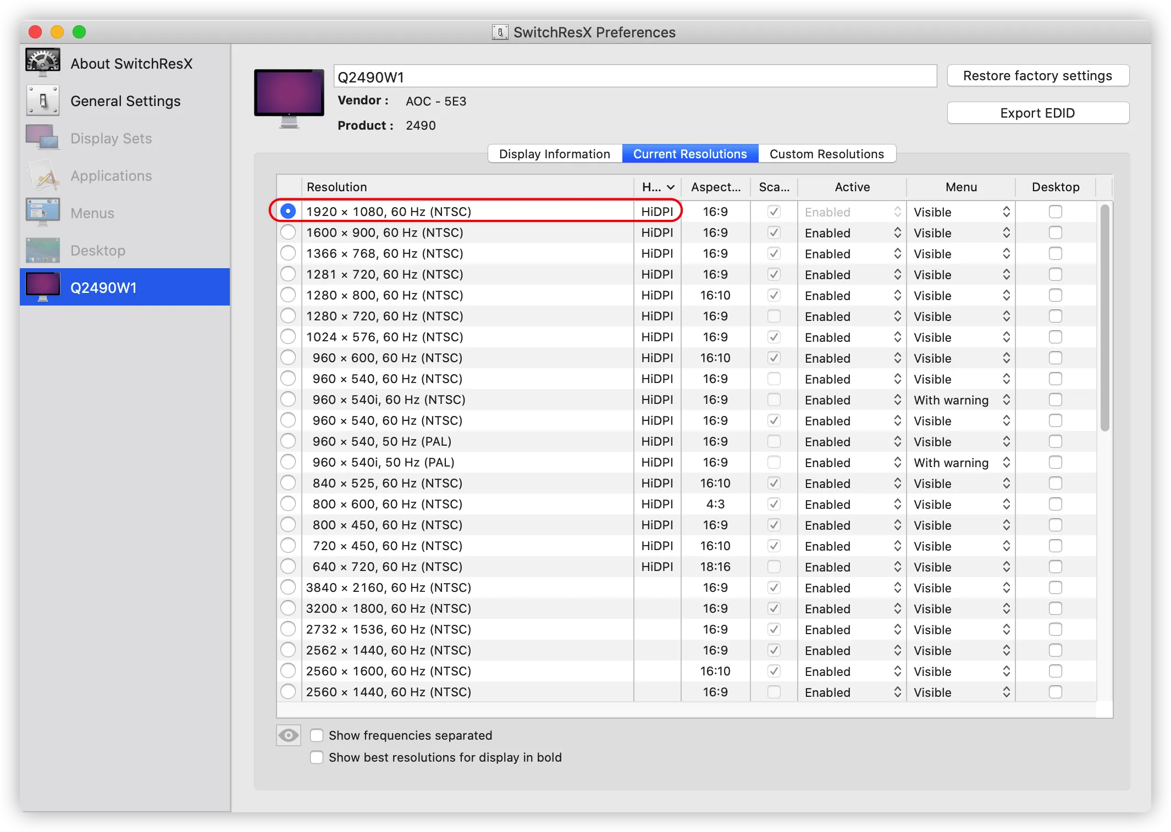The width and height of the screenshot is (1171, 832).
Task: Open the Desktop sidebar icon
Action: 42,250
